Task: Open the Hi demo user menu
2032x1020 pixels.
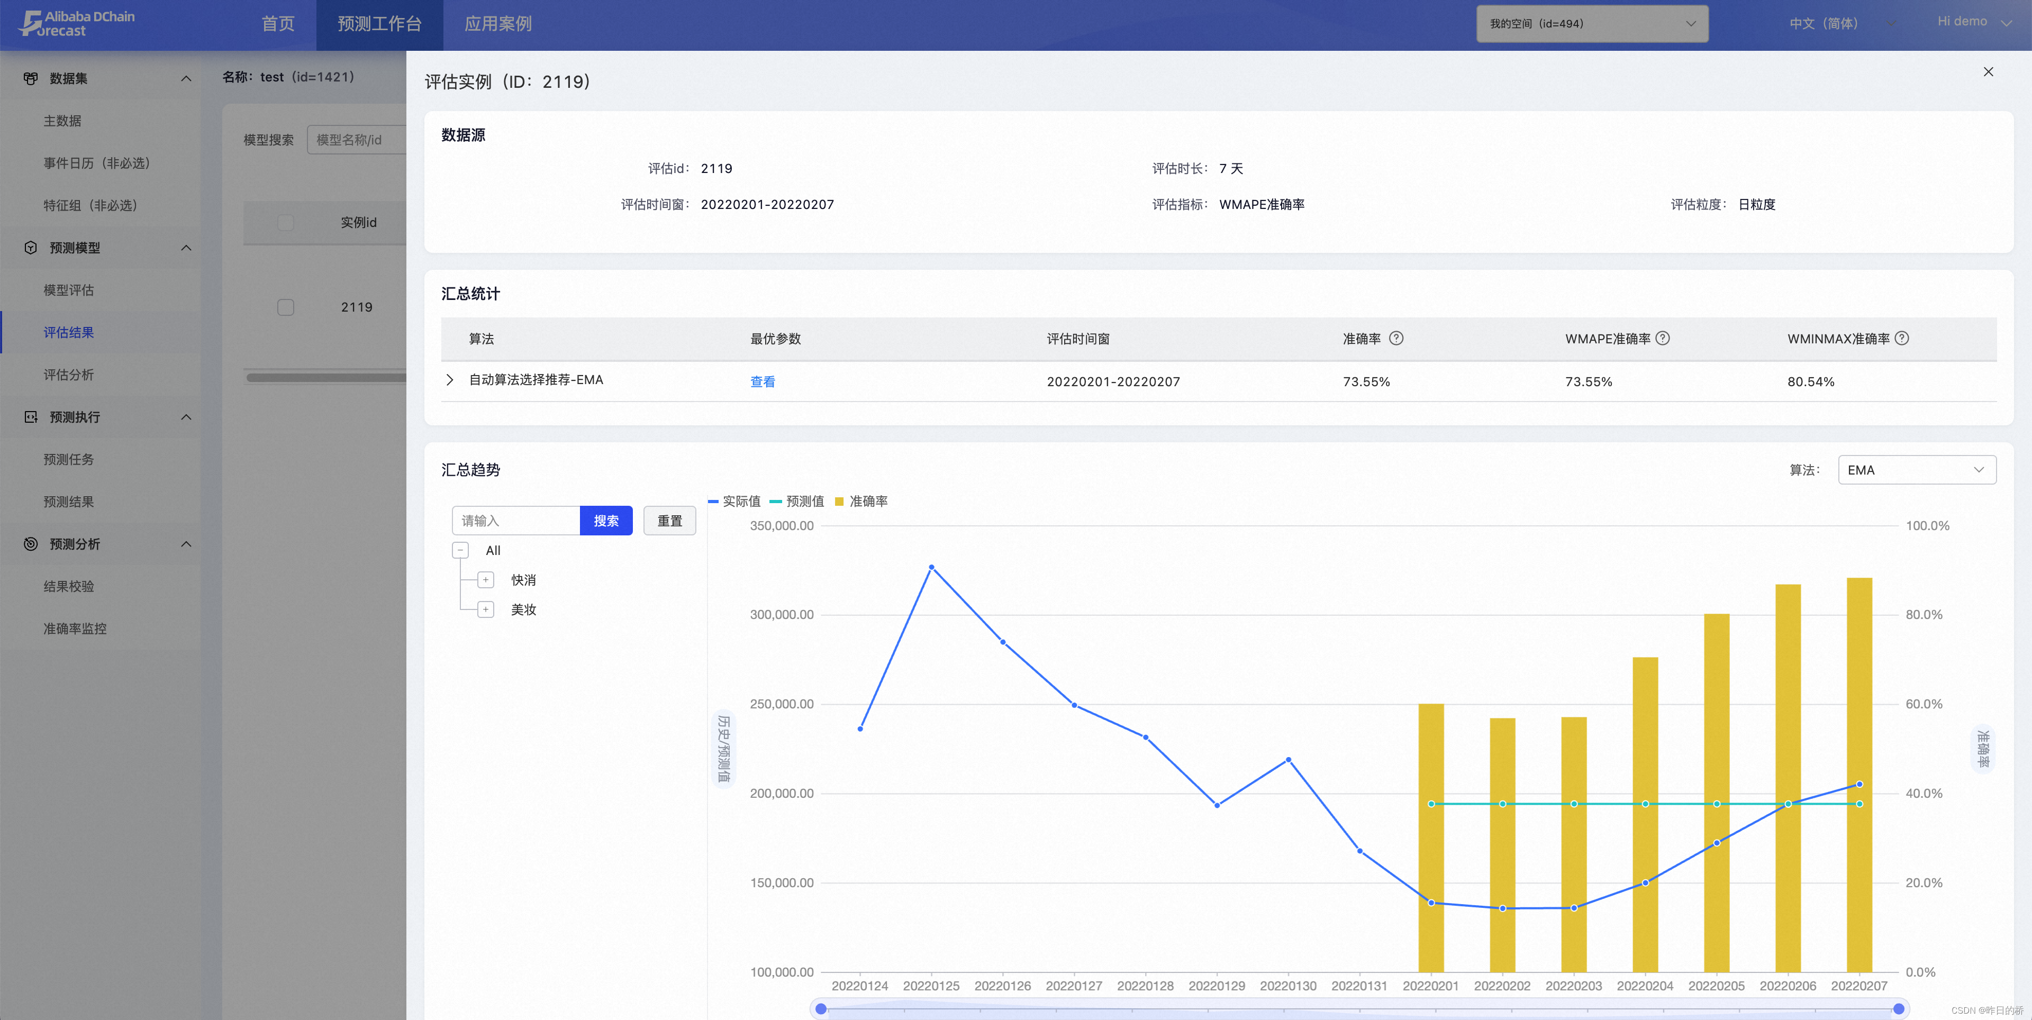Action: pos(1974,22)
